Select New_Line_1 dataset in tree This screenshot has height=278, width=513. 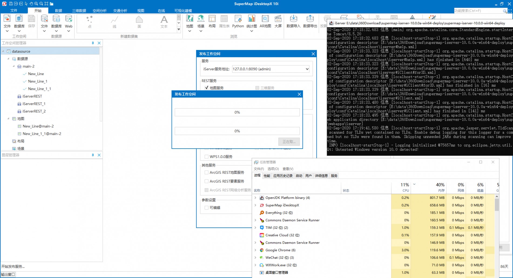38,81
